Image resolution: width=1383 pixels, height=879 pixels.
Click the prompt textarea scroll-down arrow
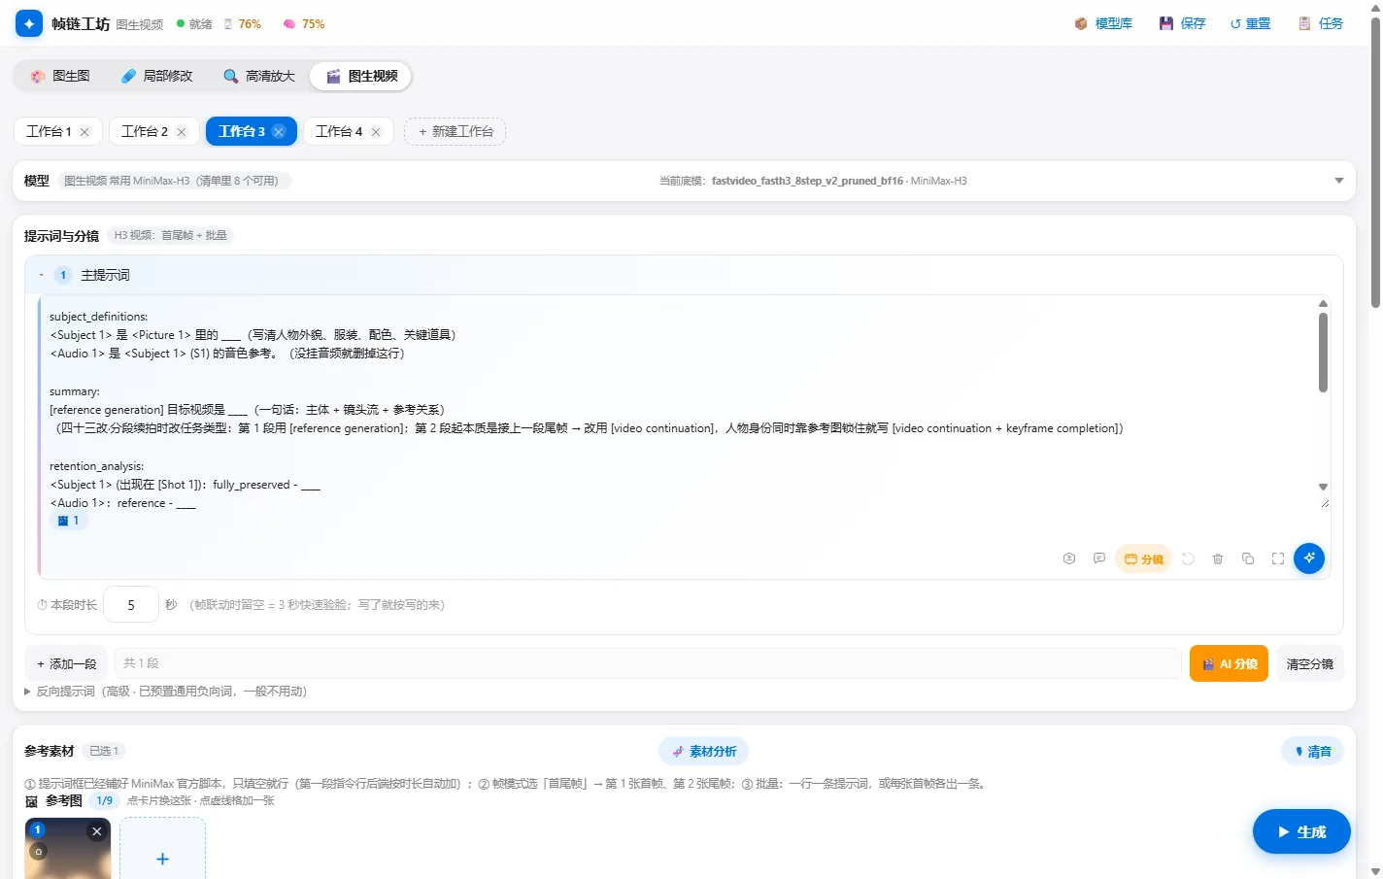click(1323, 487)
